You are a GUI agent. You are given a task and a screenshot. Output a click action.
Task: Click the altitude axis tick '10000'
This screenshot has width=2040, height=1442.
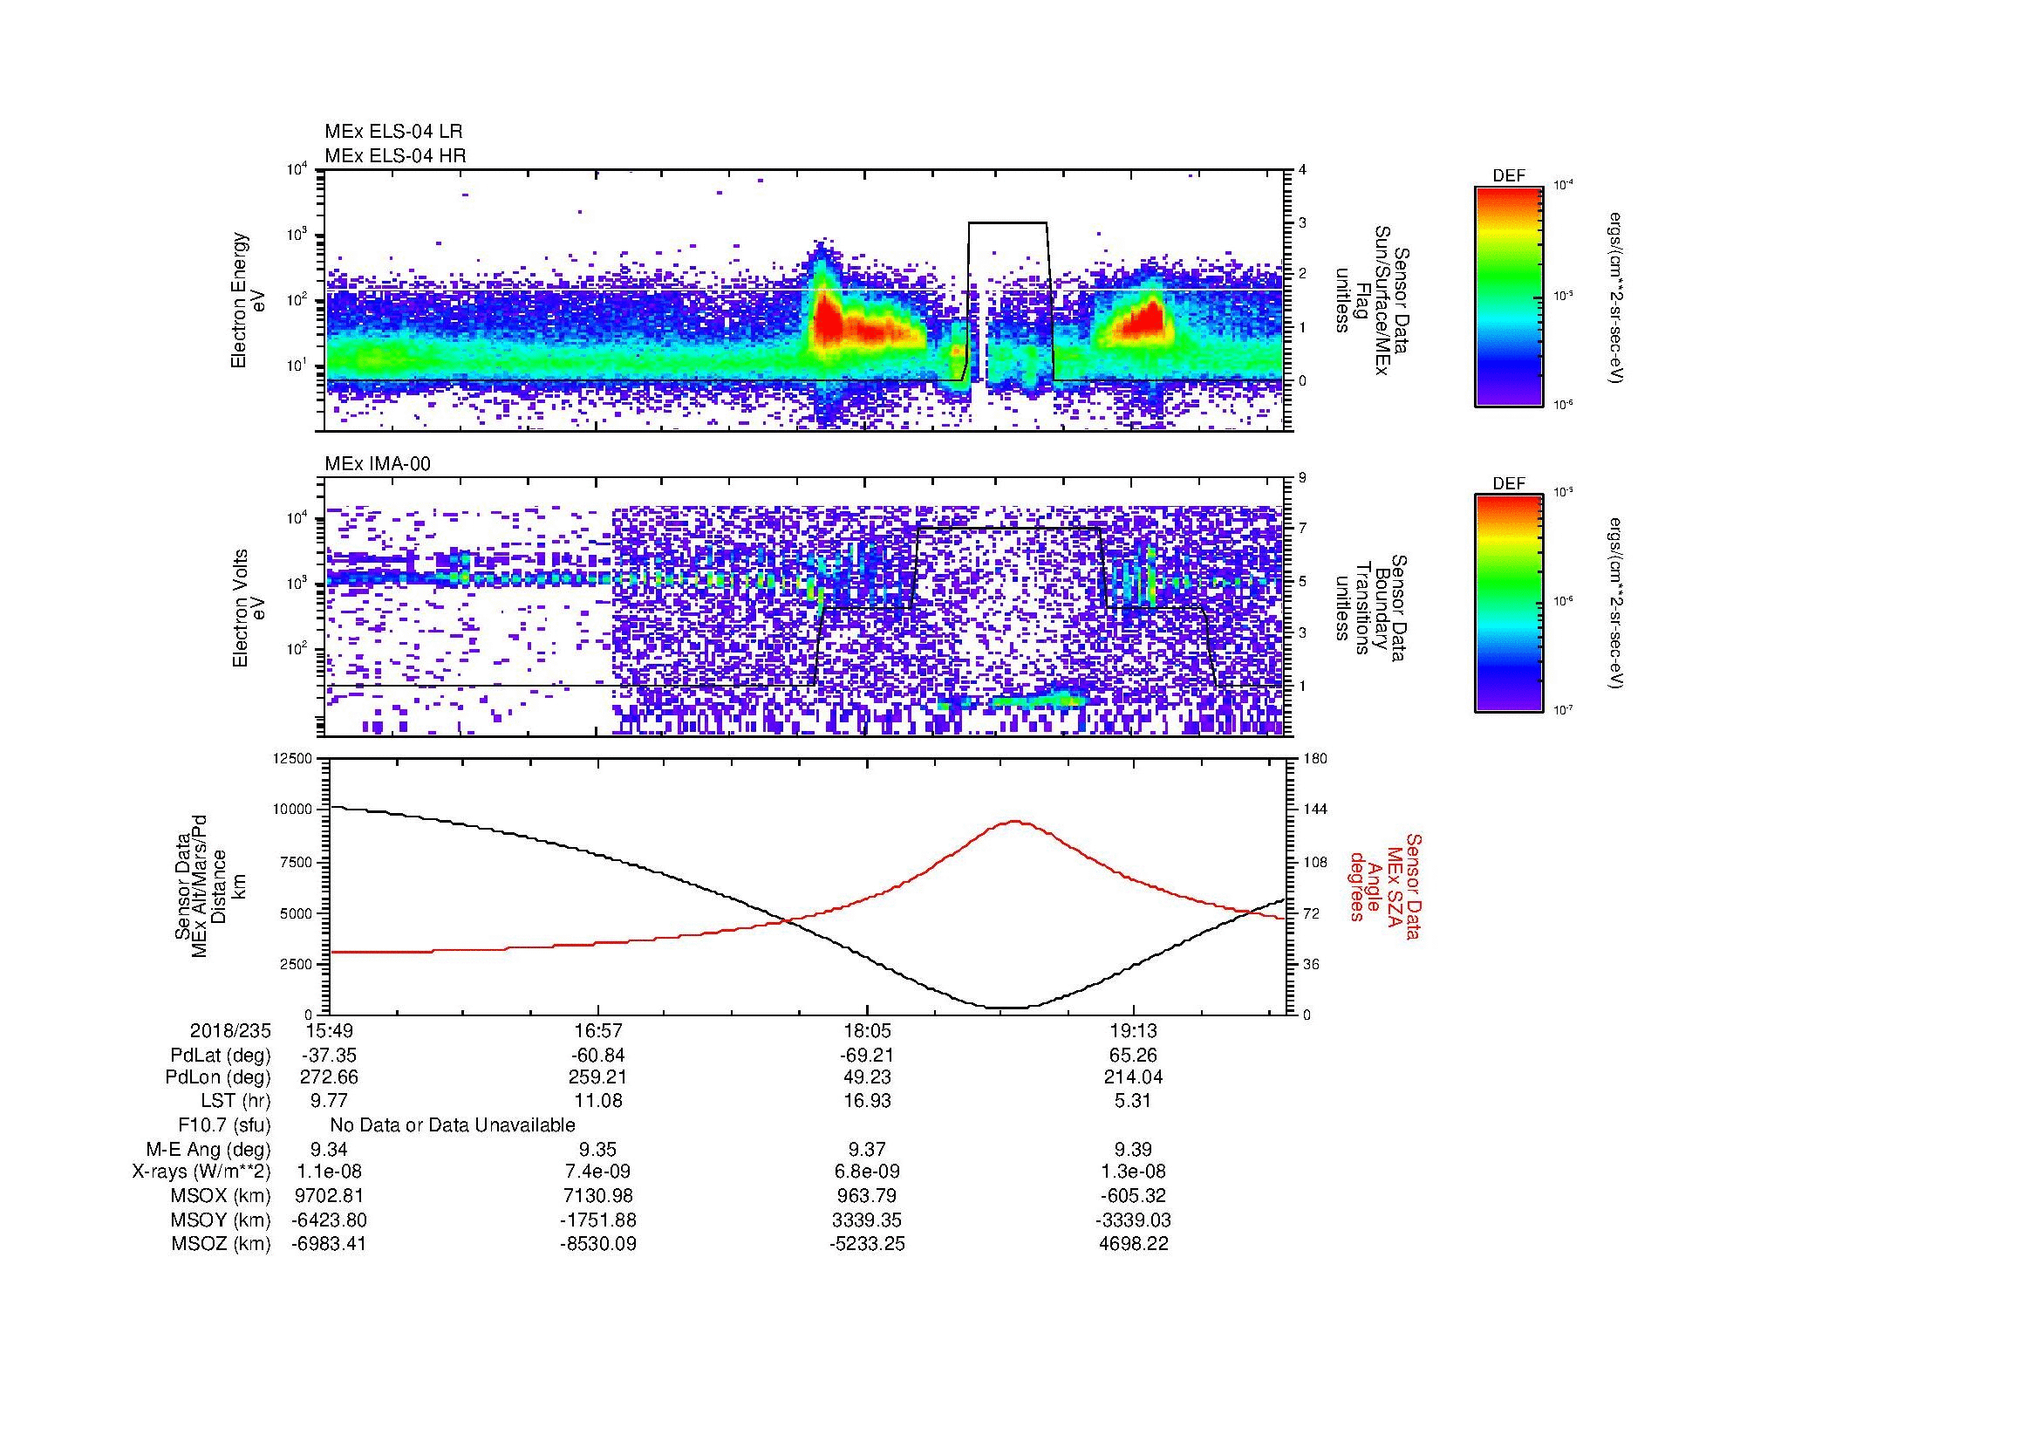(293, 810)
